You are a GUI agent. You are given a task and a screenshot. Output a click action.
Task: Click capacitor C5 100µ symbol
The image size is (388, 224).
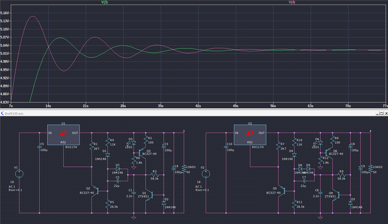39,147
